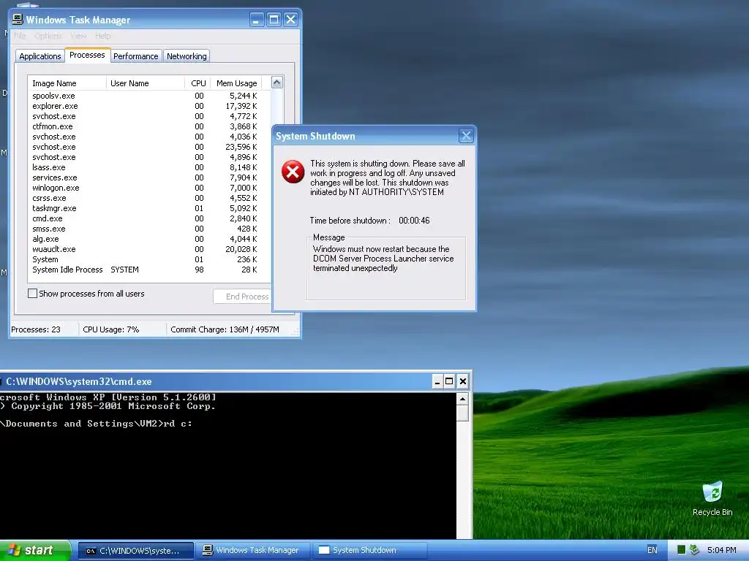Click the cmd prompt line rd c:

click(x=96, y=424)
